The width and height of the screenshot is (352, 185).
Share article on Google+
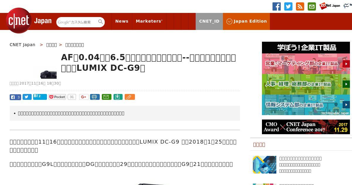click(84, 97)
